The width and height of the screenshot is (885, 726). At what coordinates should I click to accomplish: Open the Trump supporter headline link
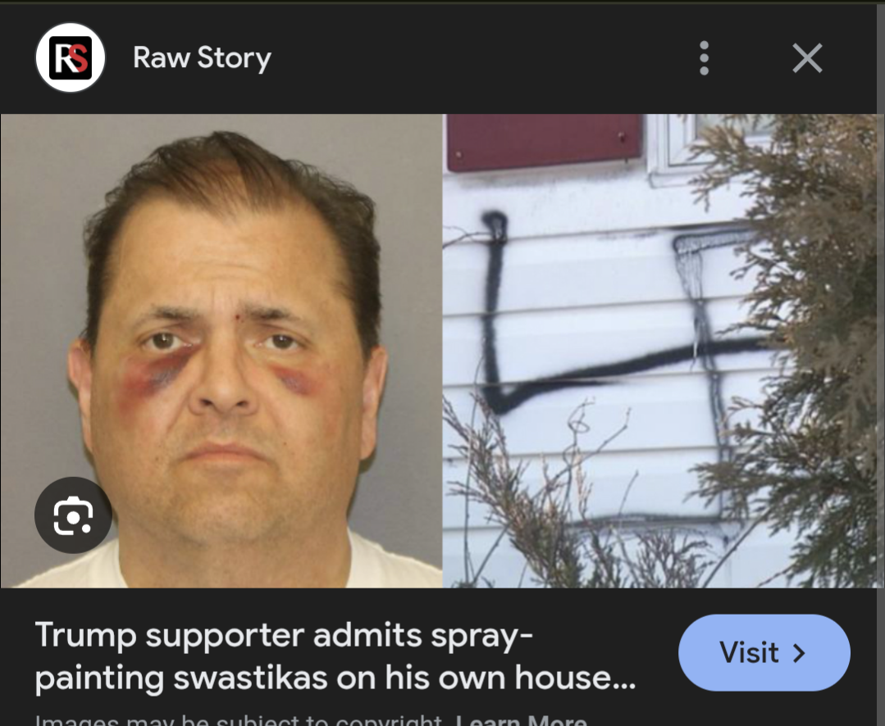coord(335,656)
